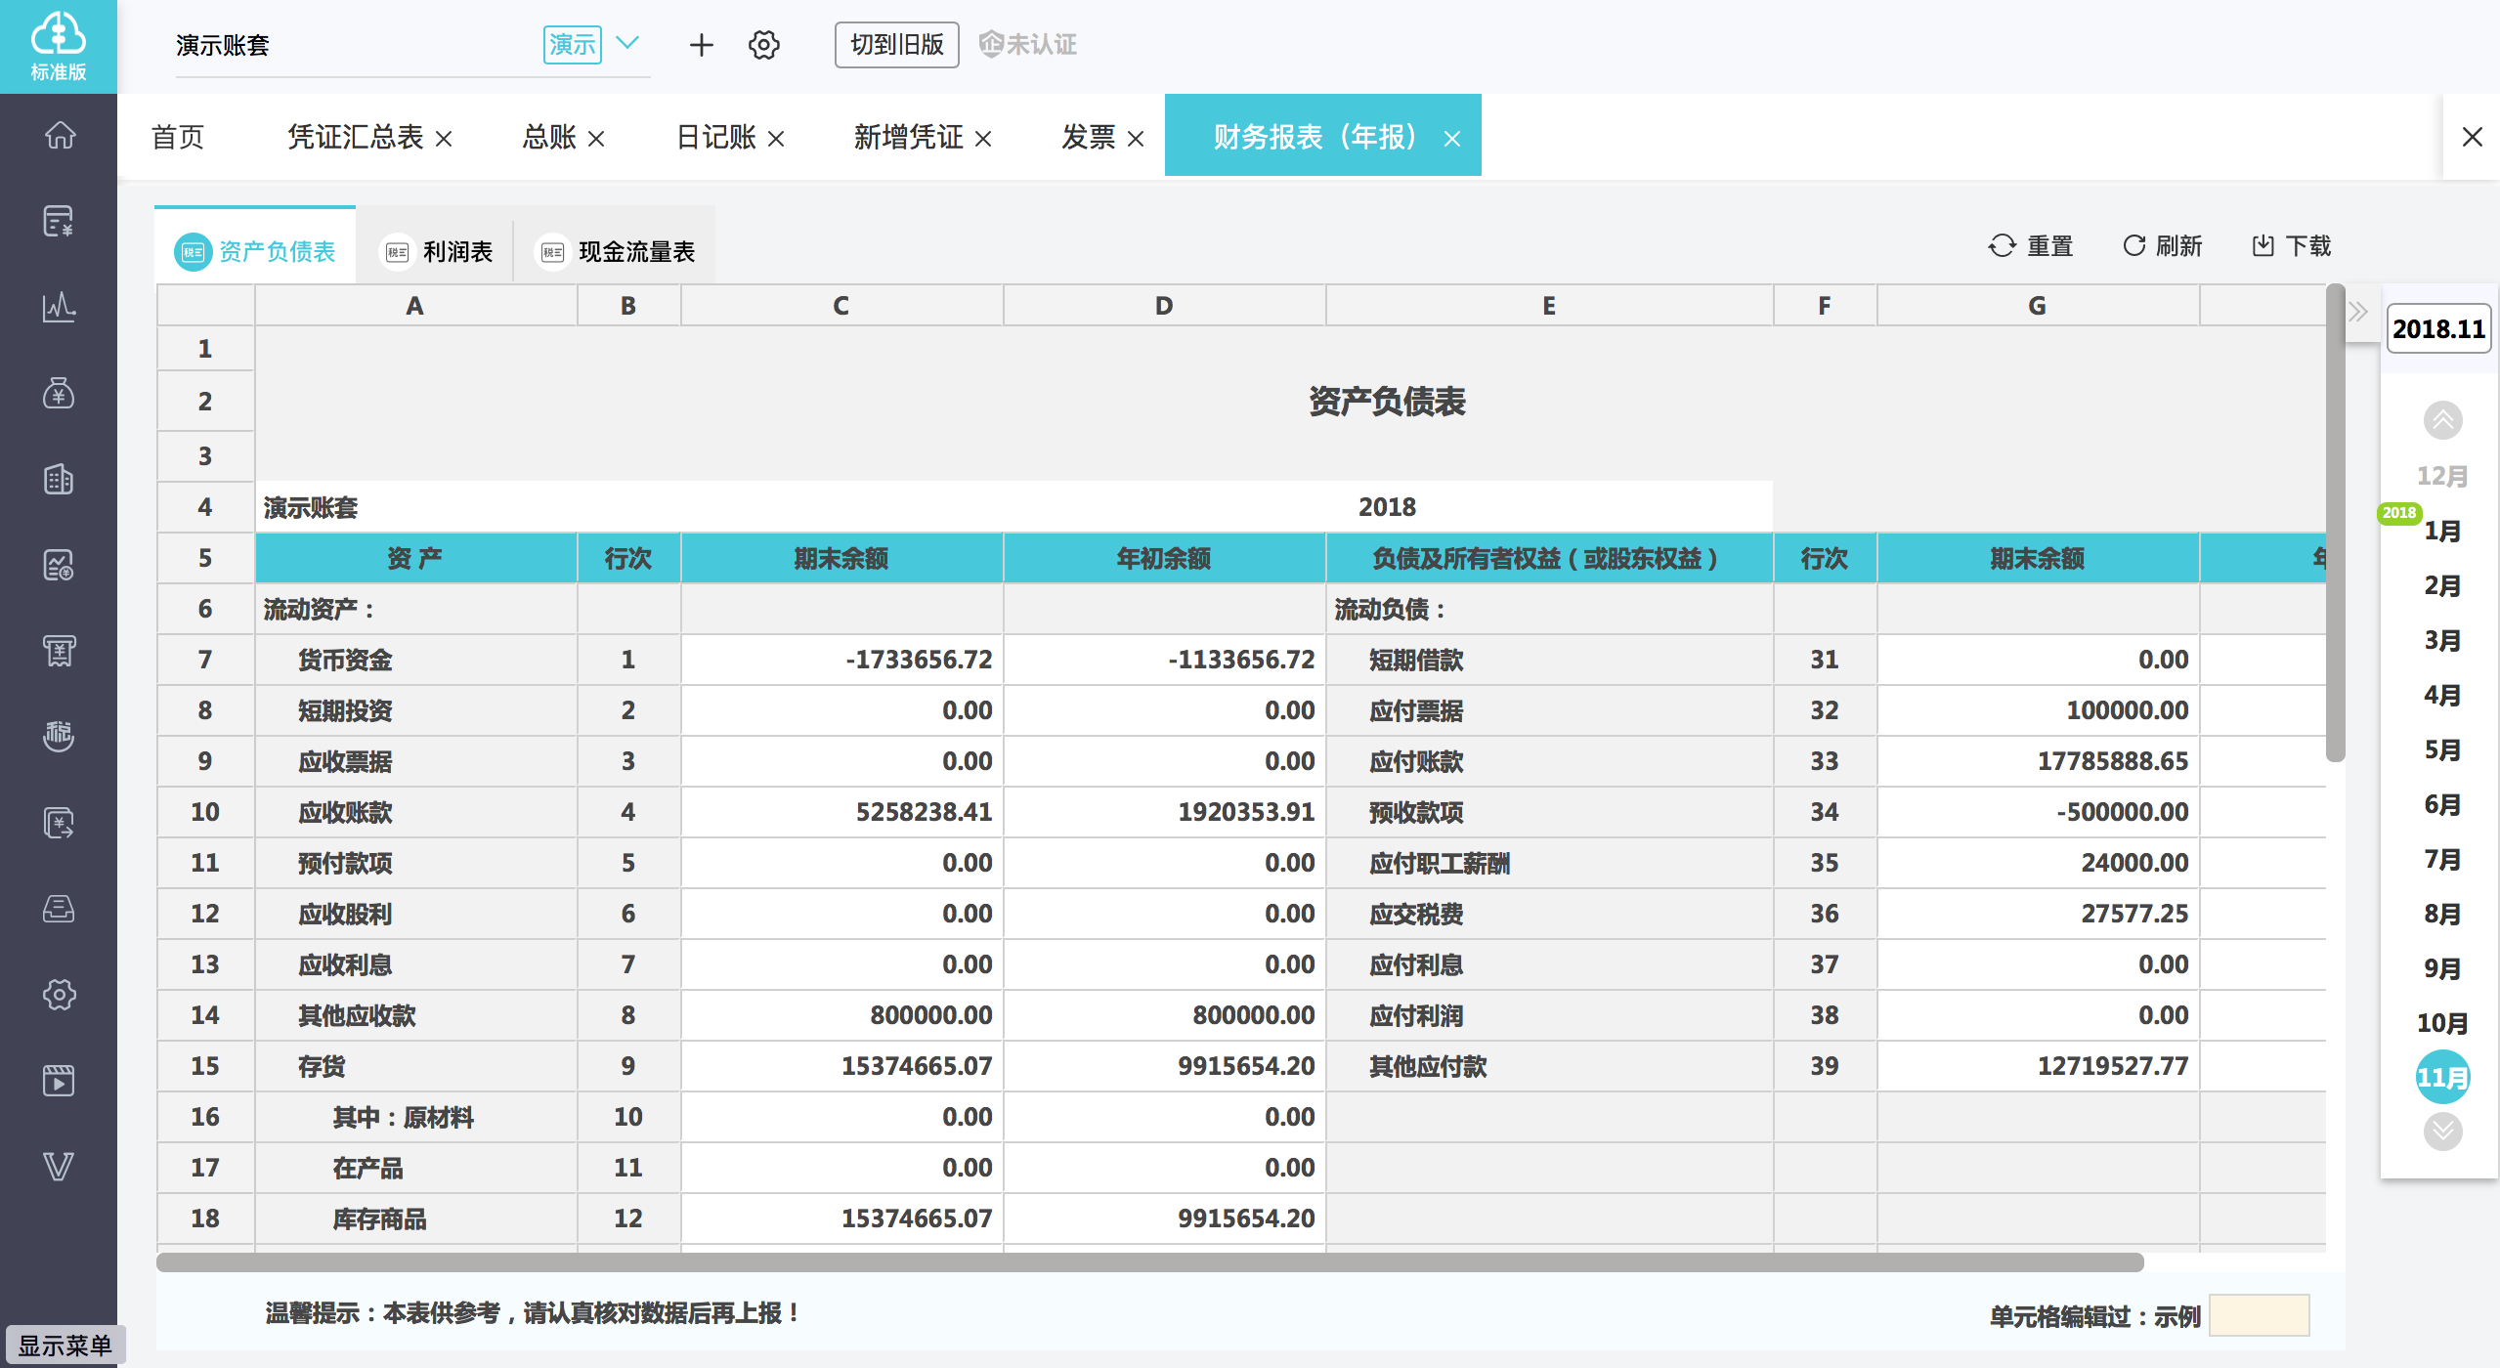Switch to the invoice tab
This screenshot has width=2500, height=1368.
tap(1089, 137)
